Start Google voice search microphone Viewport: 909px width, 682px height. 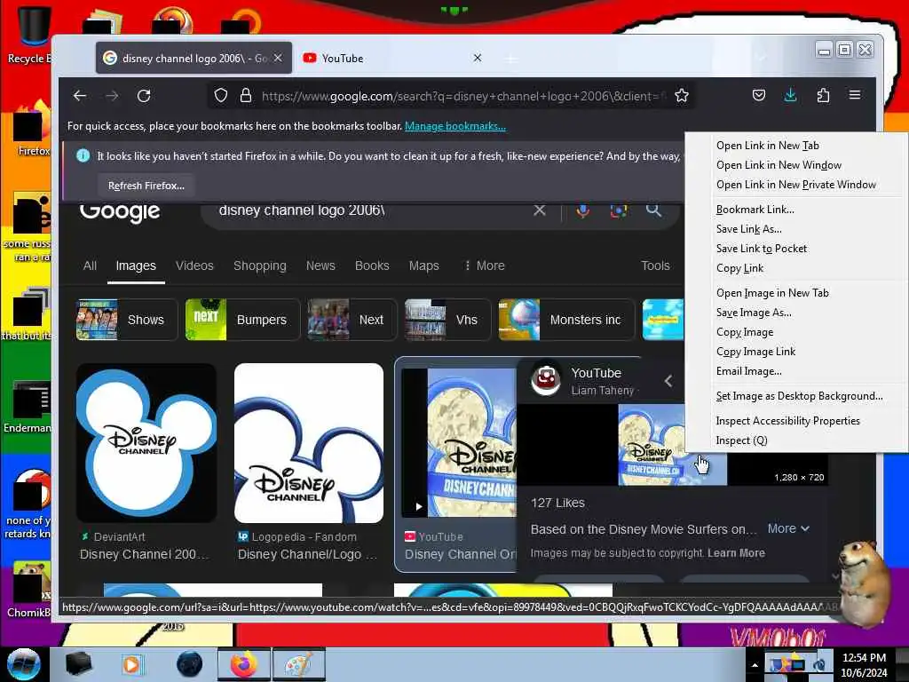(x=582, y=210)
